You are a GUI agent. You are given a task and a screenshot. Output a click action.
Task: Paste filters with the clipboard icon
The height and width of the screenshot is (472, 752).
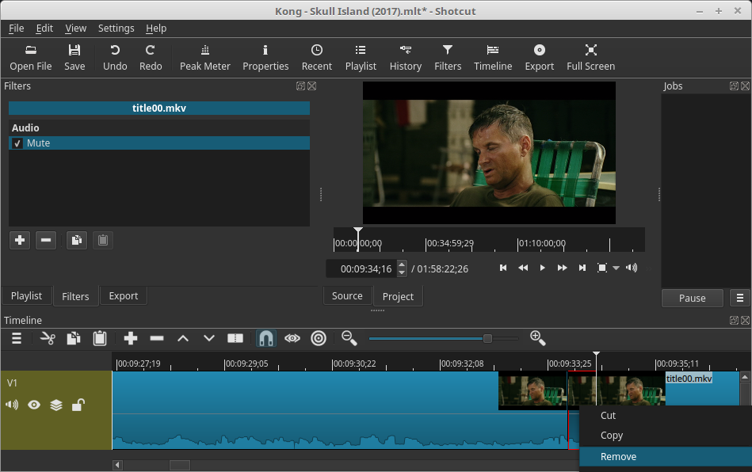pos(103,240)
